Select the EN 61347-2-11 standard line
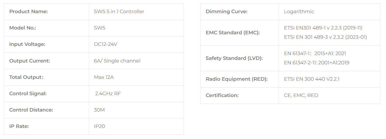 (317, 63)
